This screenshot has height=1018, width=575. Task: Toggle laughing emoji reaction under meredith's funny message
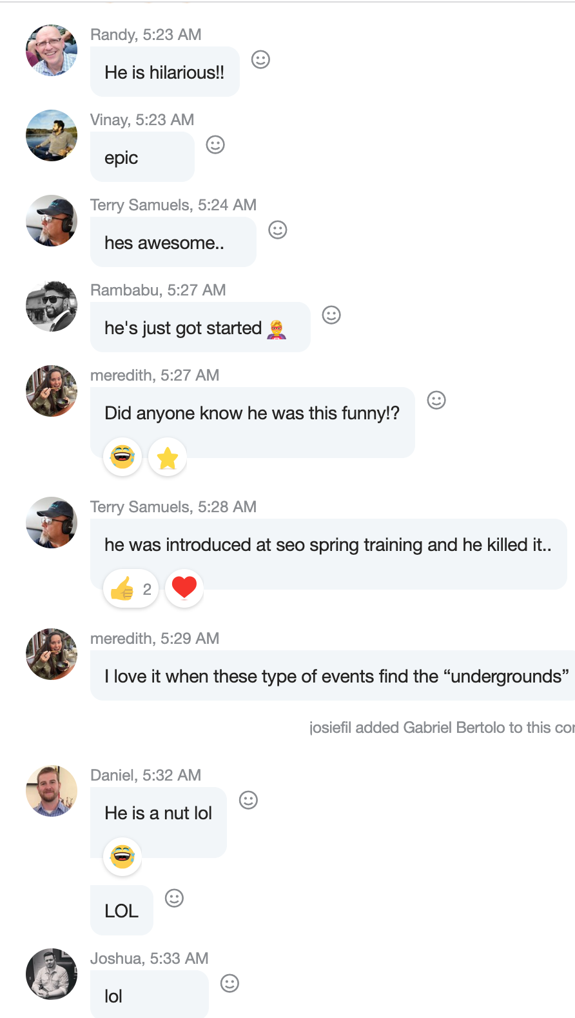pyautogui.click(x=122, y=457)
